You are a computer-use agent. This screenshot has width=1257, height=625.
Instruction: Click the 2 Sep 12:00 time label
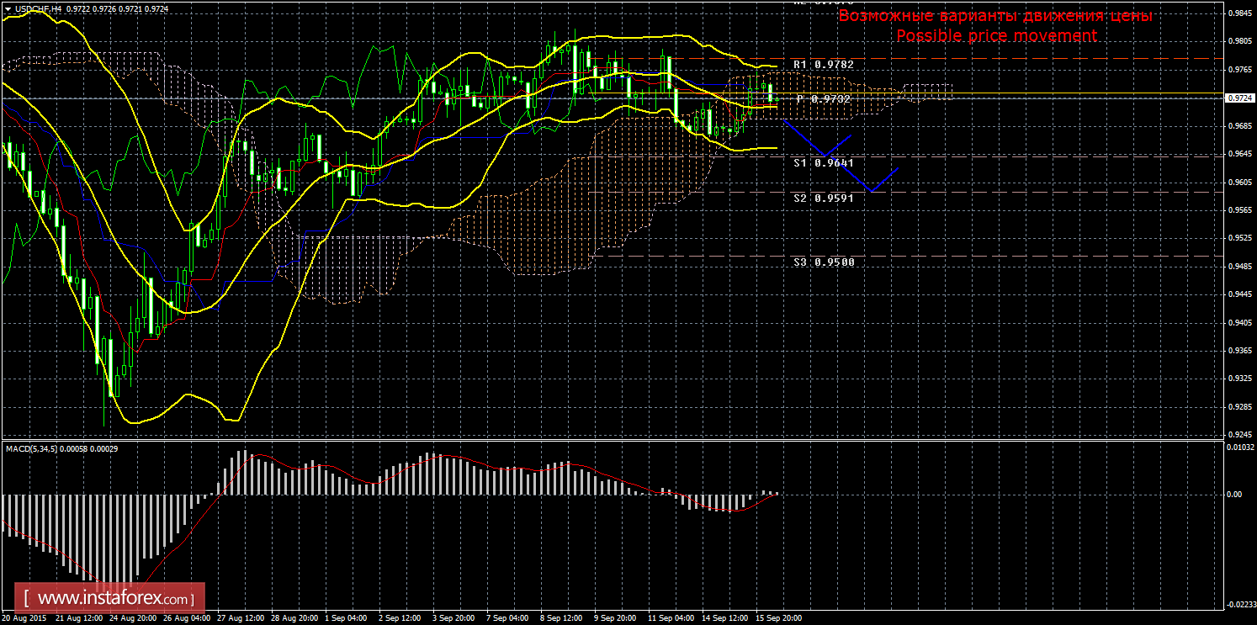click(400, 618)
